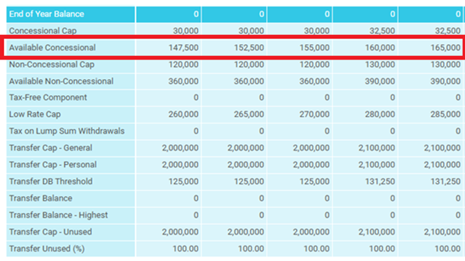Select the Transfer Balance - Highest label

coord(58,215)
